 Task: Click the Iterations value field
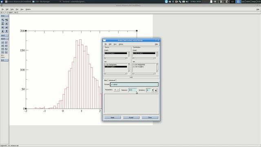(149, 90)
